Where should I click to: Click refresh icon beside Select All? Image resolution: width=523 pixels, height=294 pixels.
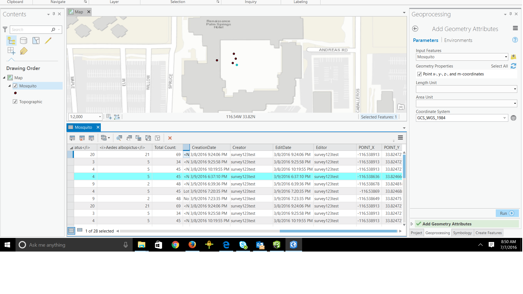[513, 66]
